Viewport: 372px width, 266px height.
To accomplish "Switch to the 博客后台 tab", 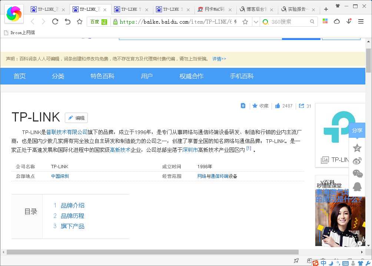I will click(256, 10).
